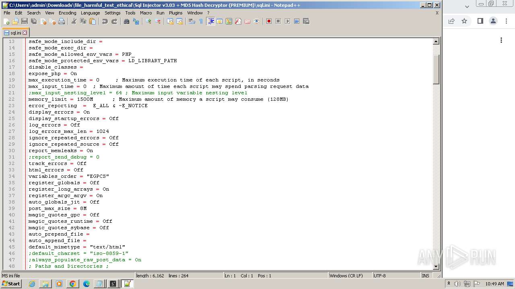Bookmark page with star icon
The height and width of the screenshot is (289, 515).
[464, 21]
